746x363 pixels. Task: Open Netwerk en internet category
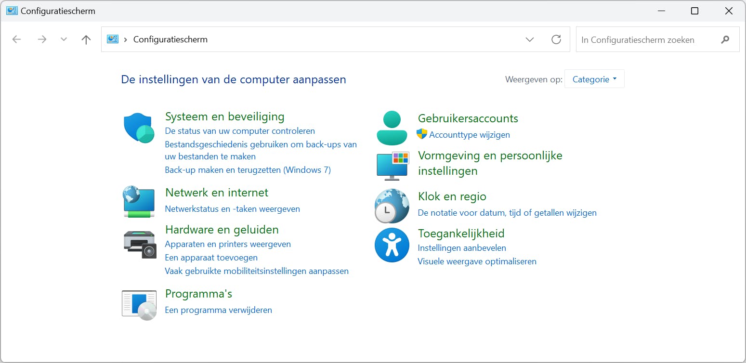[217, 193]
